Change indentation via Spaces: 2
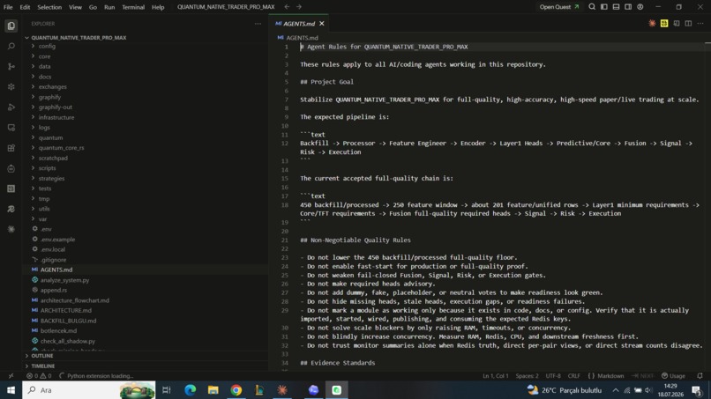 527,376
